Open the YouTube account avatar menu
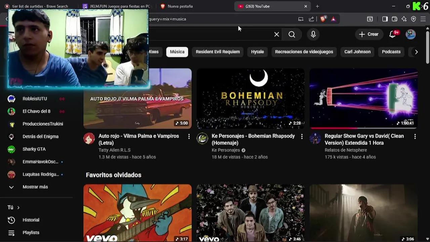 (x=411, y=34)
